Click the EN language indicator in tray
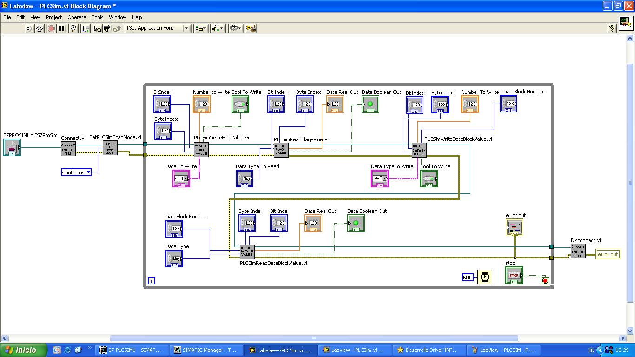The width and height of the screenshot is (635, 357). click(x=591, y=350)
